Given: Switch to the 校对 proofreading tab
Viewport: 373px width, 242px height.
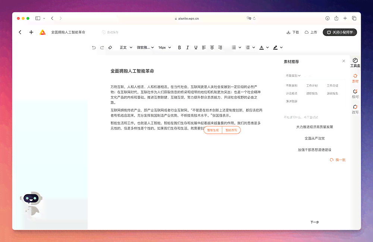Looking at the screenshot, I should (x=355, y=94).
